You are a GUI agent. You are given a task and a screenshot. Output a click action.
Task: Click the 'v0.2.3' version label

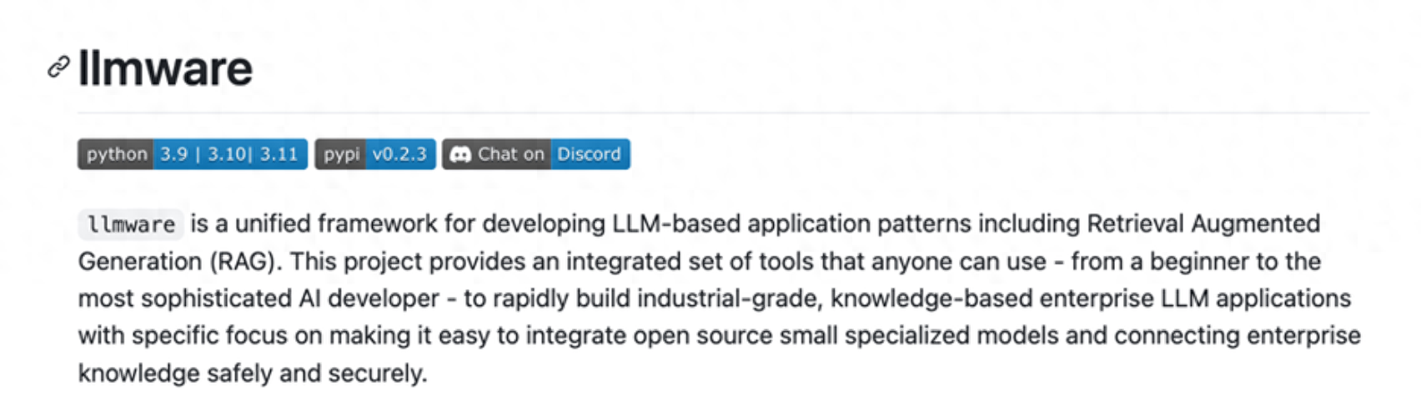[399, 154]
